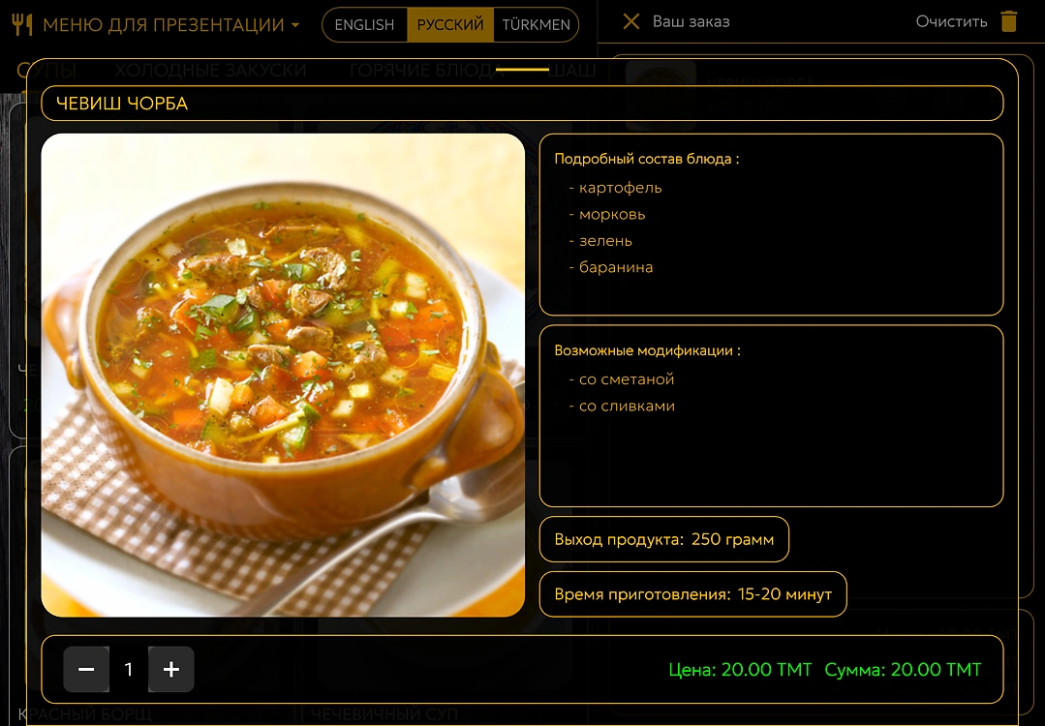Open the Холодные закуски tab
Image resolution: width=1045 pixels, height=726 pixels.
click(210, 70)
